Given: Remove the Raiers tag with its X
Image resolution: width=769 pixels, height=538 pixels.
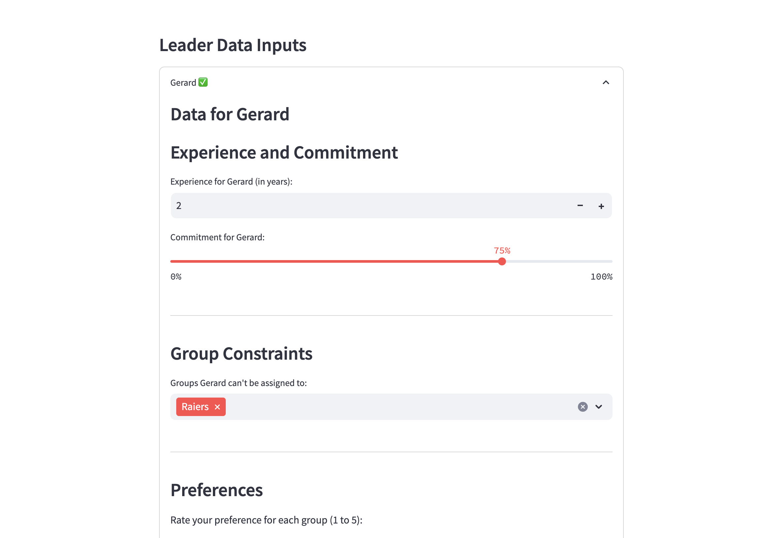Looking at the screenshot, I should 217,407.
